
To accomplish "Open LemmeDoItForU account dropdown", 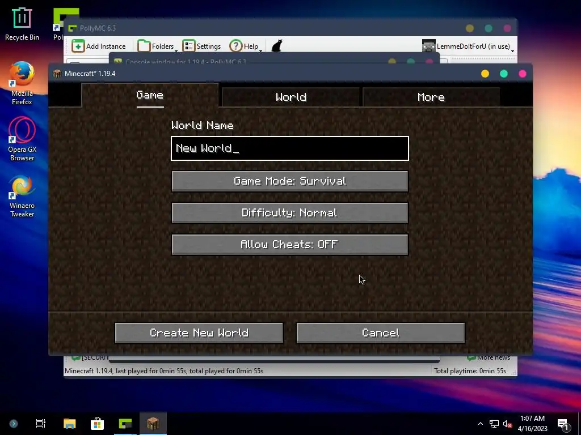I will point(468,46).
